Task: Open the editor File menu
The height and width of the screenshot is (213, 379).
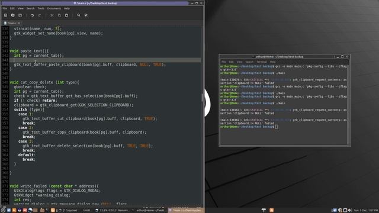Action: coord(5,8)
